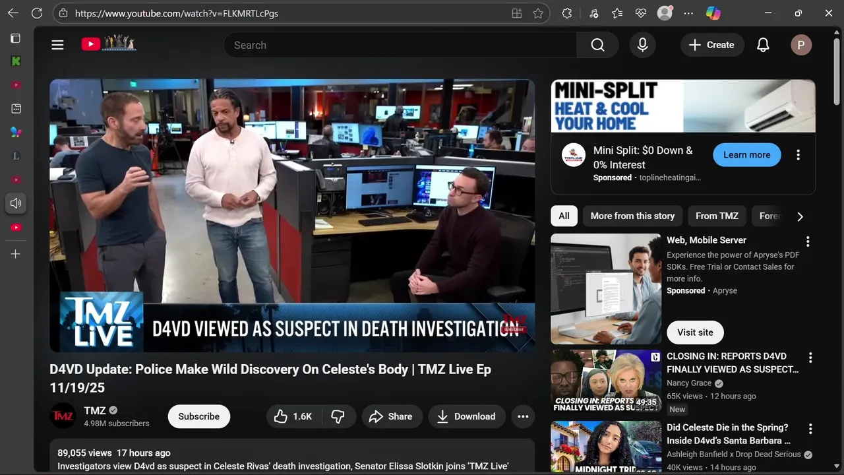Open the Apryse Web, Mobile Server thumbnail
The image size is (844, 475).
pos(606,289)
